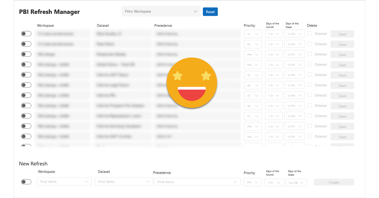Check the Deleted checkbox on the second row
This screenshot has width=379, height=198.
[x=310, y=44]
